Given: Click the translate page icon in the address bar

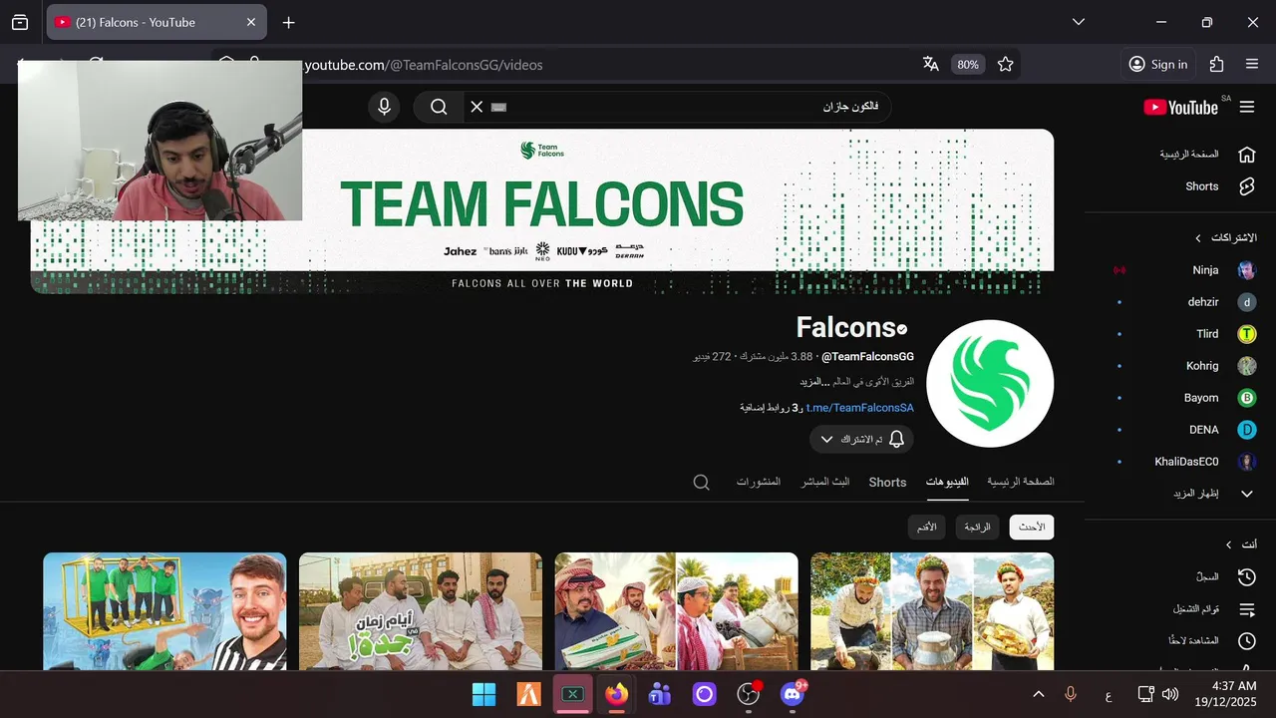Looking at the screenshot, I should tap(931, 64).
